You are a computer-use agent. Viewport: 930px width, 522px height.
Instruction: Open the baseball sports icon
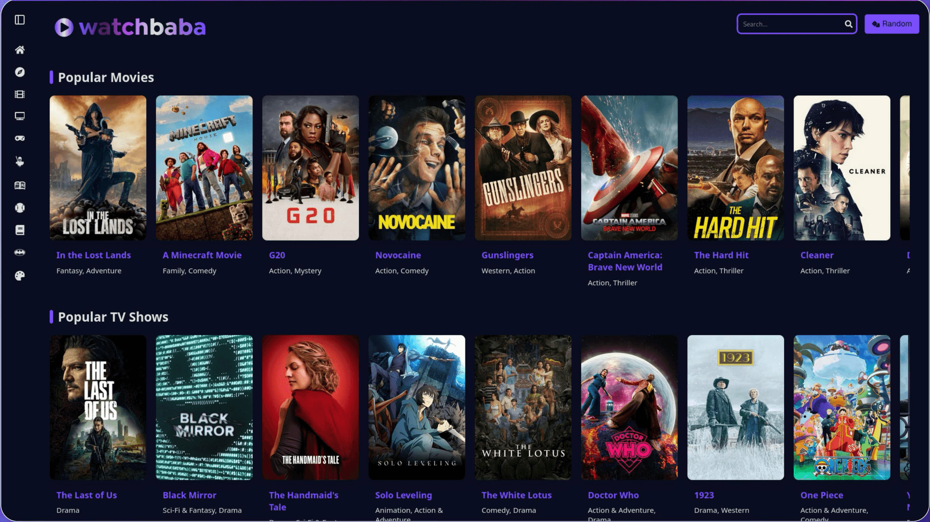click(20, 208)
